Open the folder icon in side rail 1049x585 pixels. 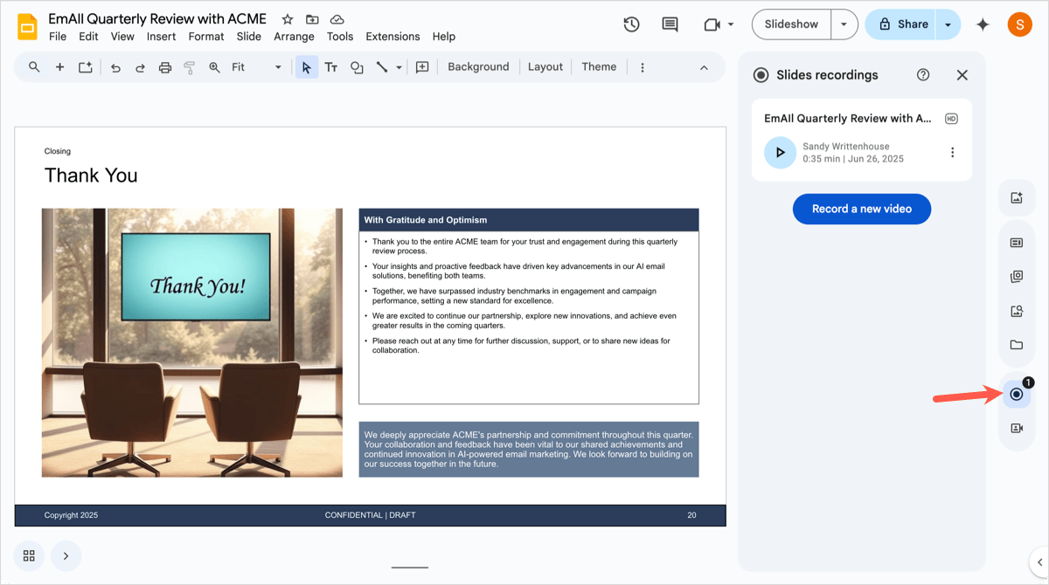(1017, 345)
